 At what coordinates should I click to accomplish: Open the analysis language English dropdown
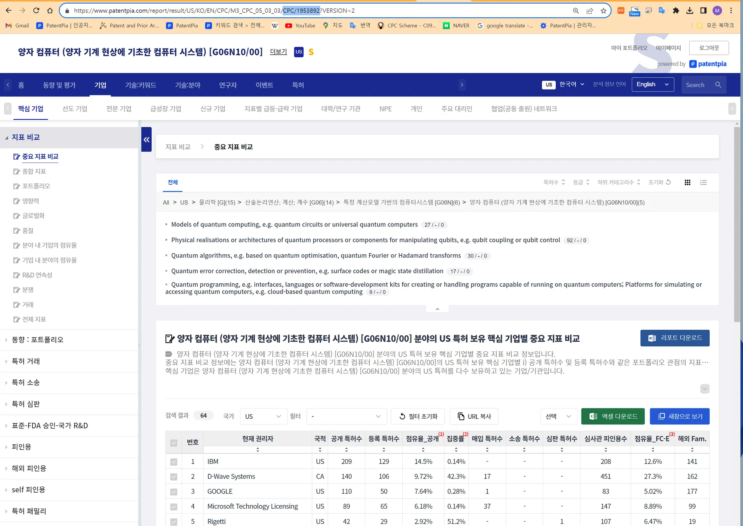point(653,85)
